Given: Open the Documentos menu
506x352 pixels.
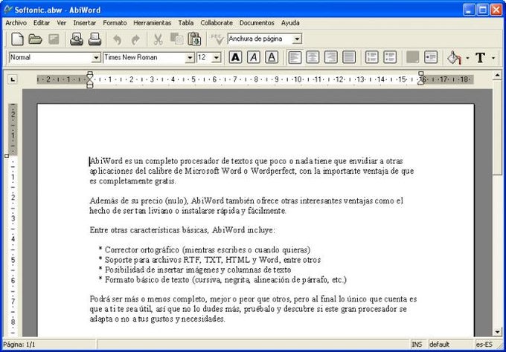Looking at the screenshot, I should click(257, 23).
